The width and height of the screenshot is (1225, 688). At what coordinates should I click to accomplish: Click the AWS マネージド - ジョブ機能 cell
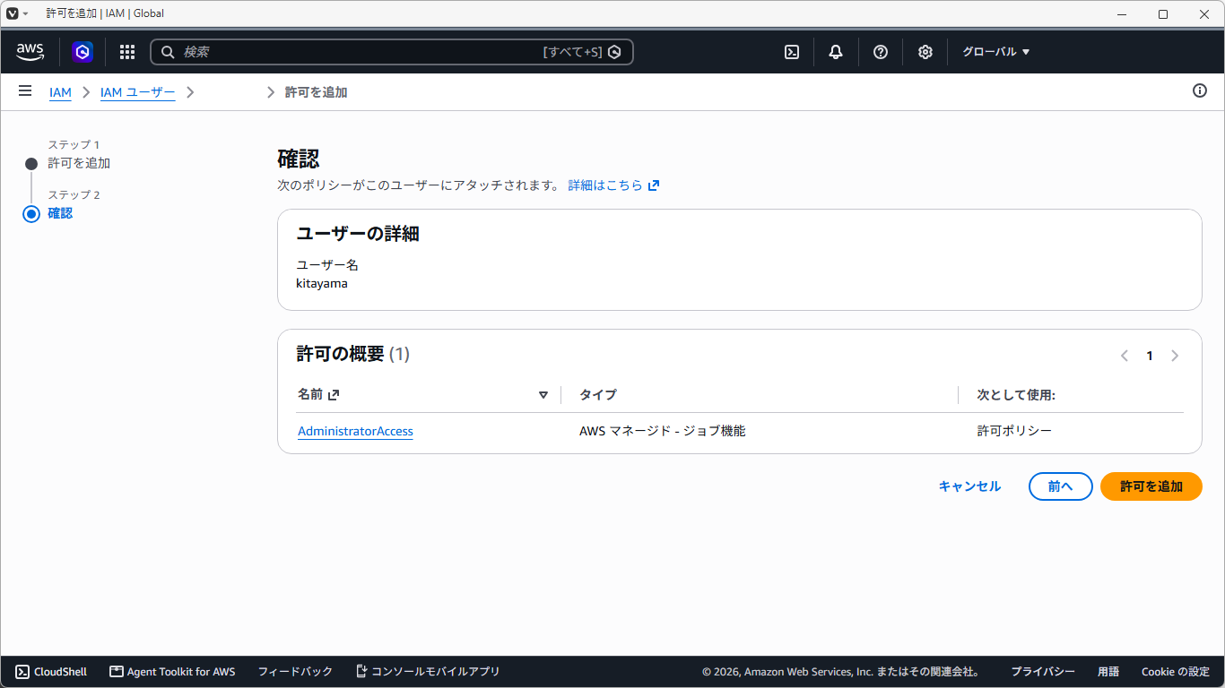tap(663, 431)
